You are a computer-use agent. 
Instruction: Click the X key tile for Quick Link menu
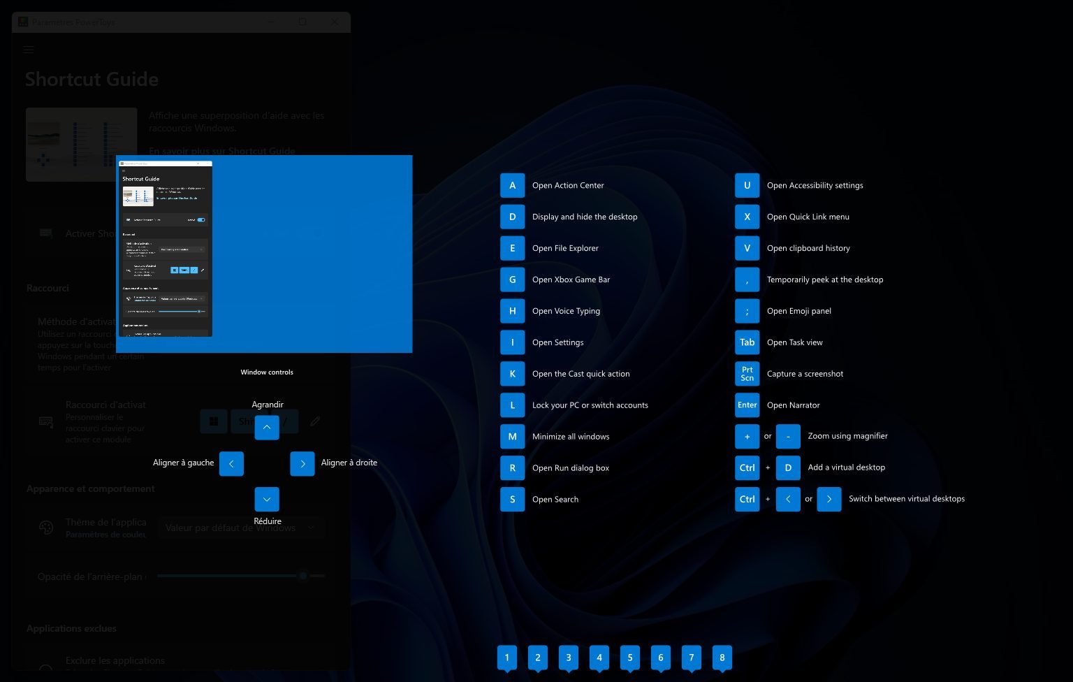coord(747,217)
